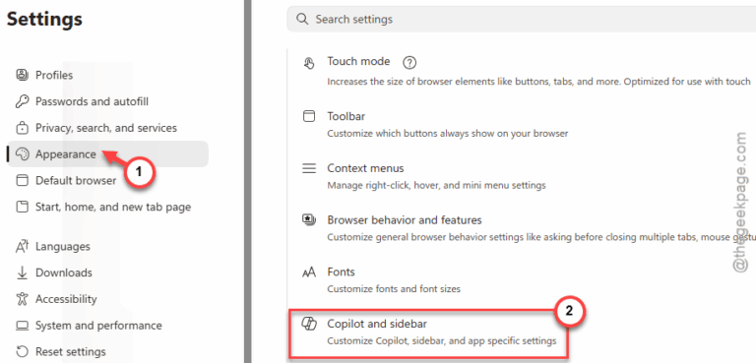Click 'Manage right-click, hover, and mini menu settings'
The width and height of the screenshot is (756, 363).
(x=436, y=185)
